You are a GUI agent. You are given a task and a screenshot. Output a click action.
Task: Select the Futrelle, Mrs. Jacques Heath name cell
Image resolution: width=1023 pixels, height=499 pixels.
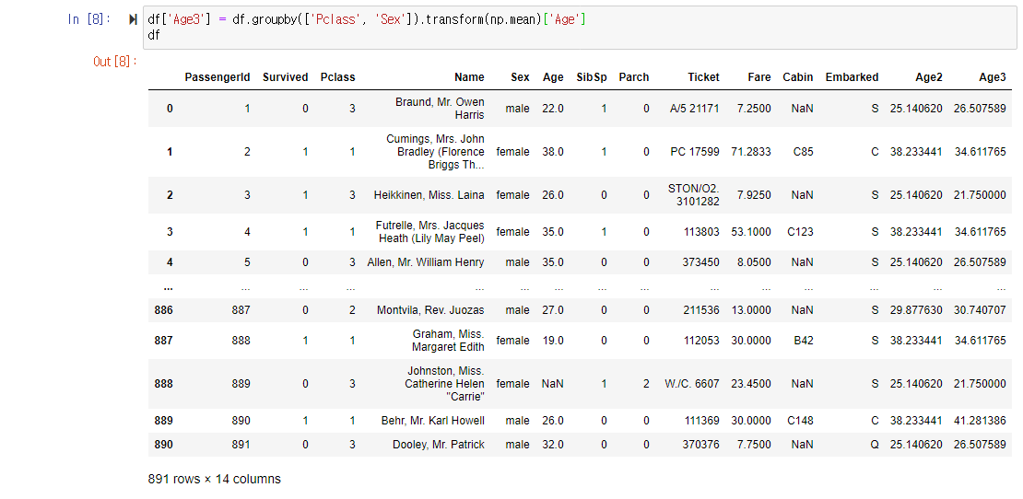pos(430,232)
